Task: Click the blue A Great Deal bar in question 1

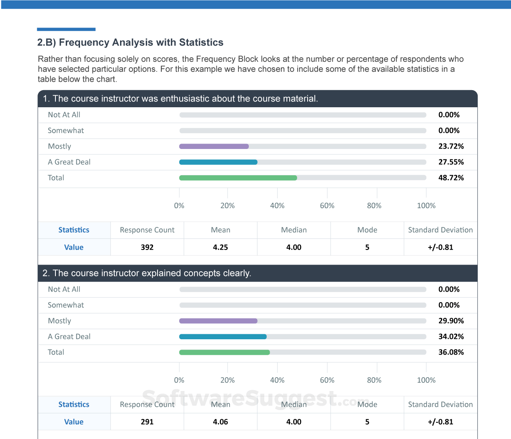Action: tap(218, 162)
